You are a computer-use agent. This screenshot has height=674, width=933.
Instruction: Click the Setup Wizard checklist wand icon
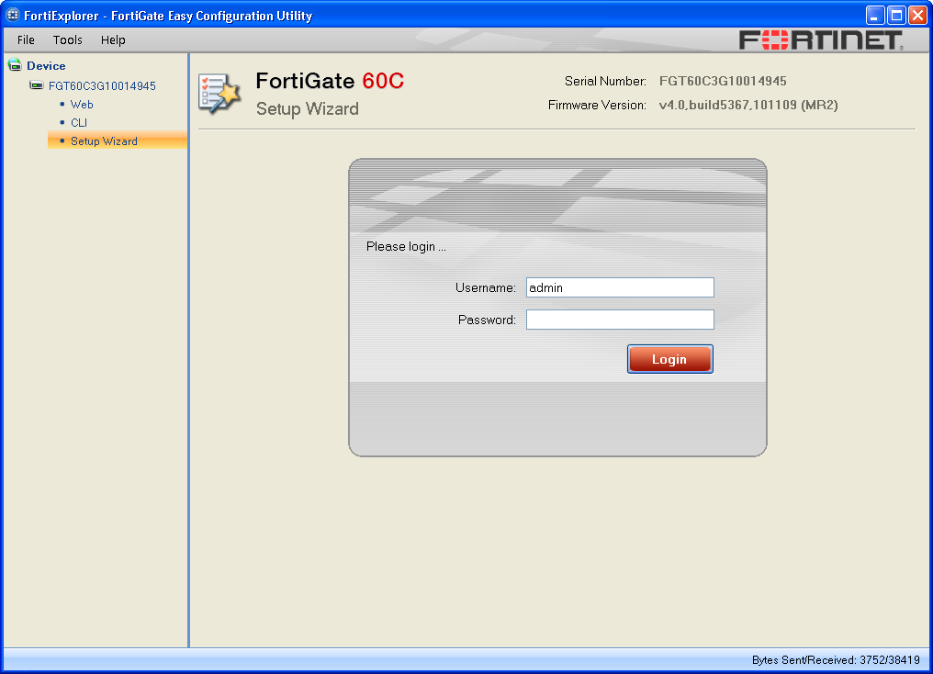coord(219,94)
